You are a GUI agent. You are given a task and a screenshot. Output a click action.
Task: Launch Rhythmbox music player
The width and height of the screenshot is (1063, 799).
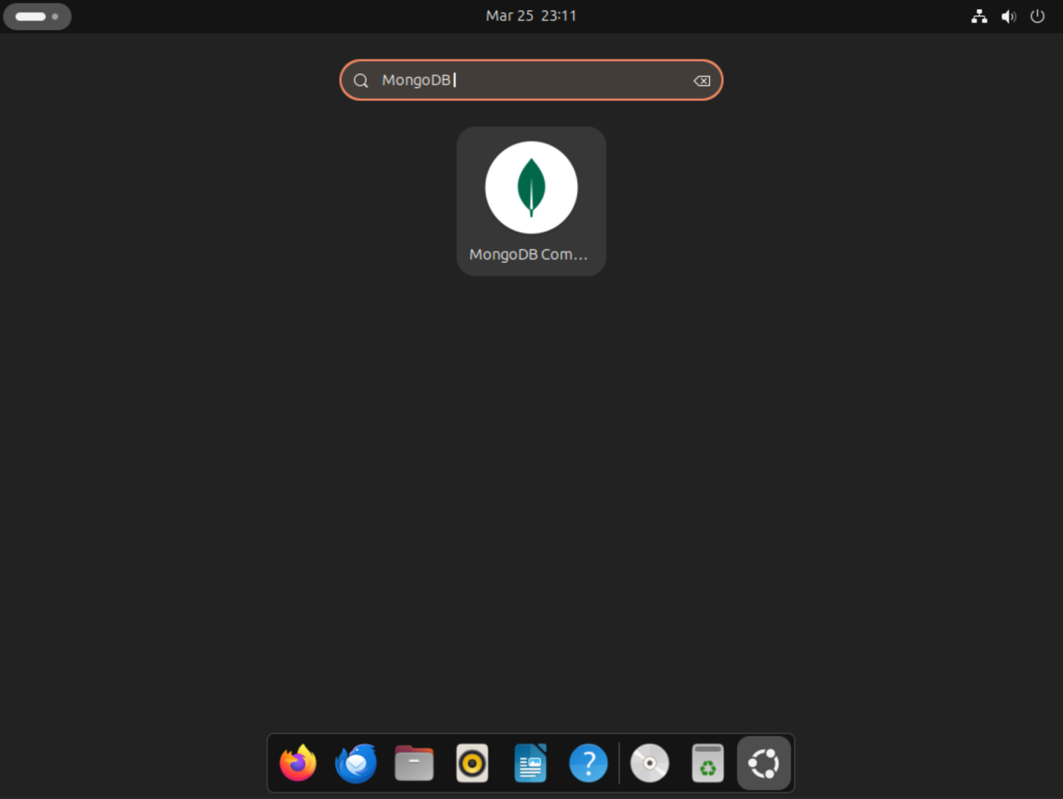tap(472, 762)
